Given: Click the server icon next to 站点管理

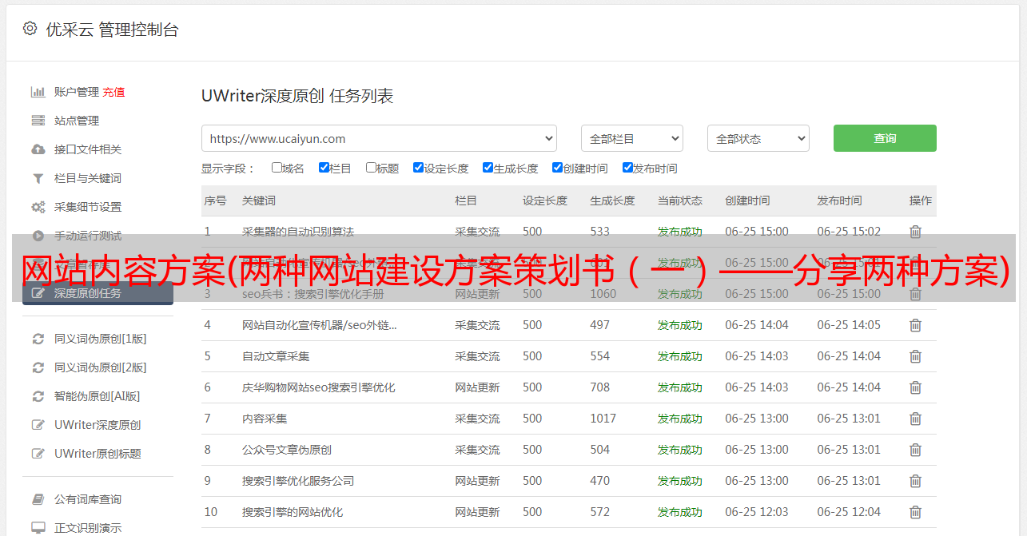Looking at the screenshot, I should point(38,121).
